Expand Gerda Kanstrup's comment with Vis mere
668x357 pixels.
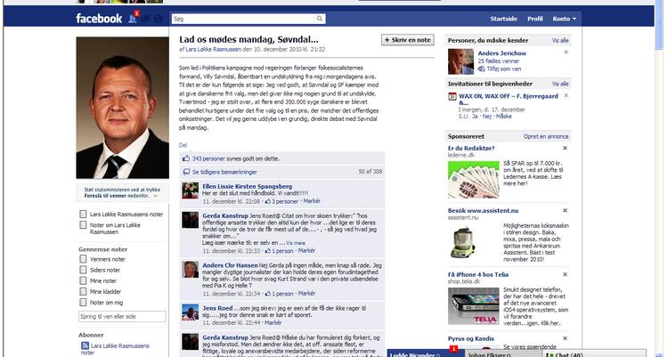pyautogui.click(x=296, y=243)
